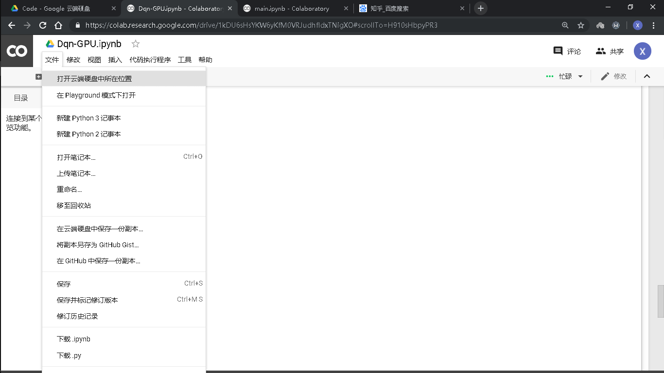Select 新建 Python 2 记事本
This screenshot has width=664, height=373.
point(124,134)
